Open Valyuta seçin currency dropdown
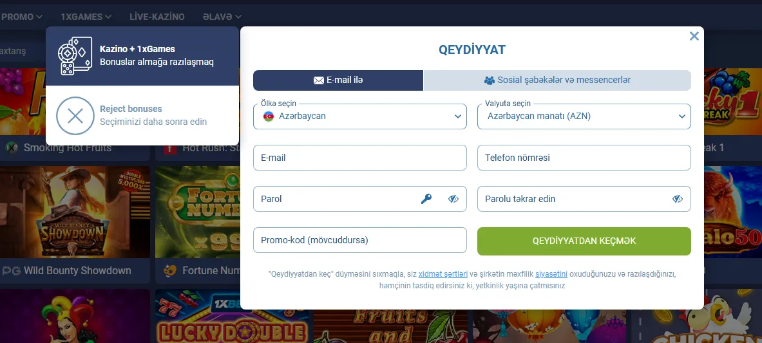This screenshot has height=343, width=762. point(584,116)
